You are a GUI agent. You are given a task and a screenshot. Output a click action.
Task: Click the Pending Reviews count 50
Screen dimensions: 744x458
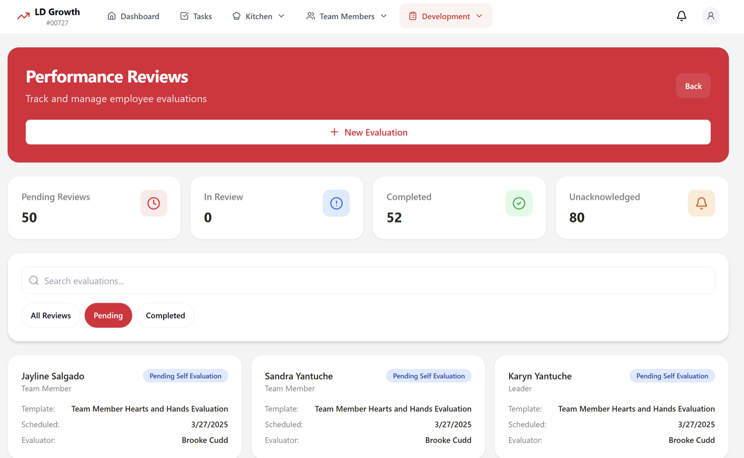[x=29, y=217]
